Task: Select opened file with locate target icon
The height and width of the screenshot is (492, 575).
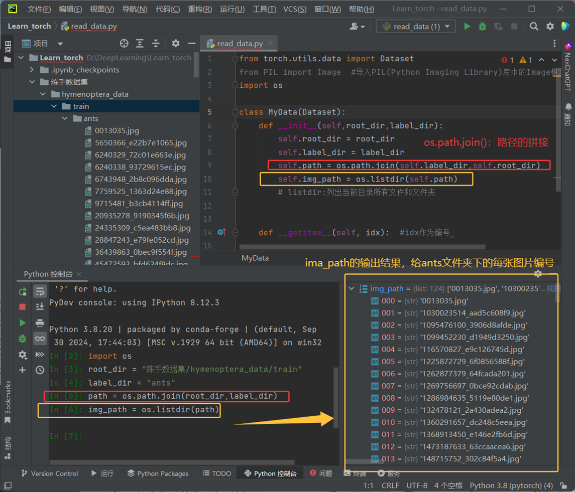Action: [124, 44]
